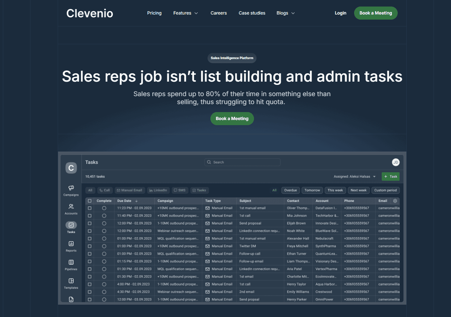The height and width of the screenshot is (317, 451).
Task: Select the Custom period tab
Action: [386, 190]
